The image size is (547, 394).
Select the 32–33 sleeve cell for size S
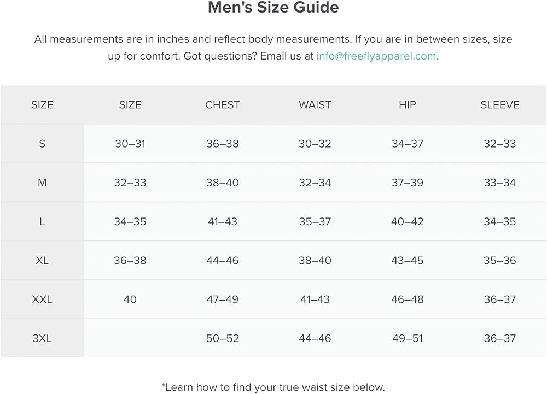pyautogui.click(x=500, y=144)
